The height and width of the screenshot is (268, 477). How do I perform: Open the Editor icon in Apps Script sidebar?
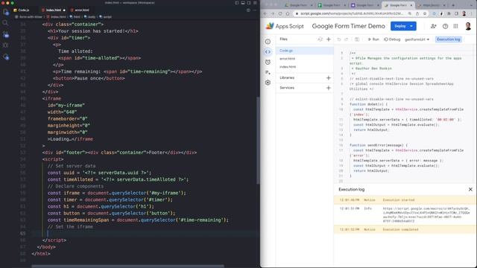pyautogui.click(x=268, y=52)
